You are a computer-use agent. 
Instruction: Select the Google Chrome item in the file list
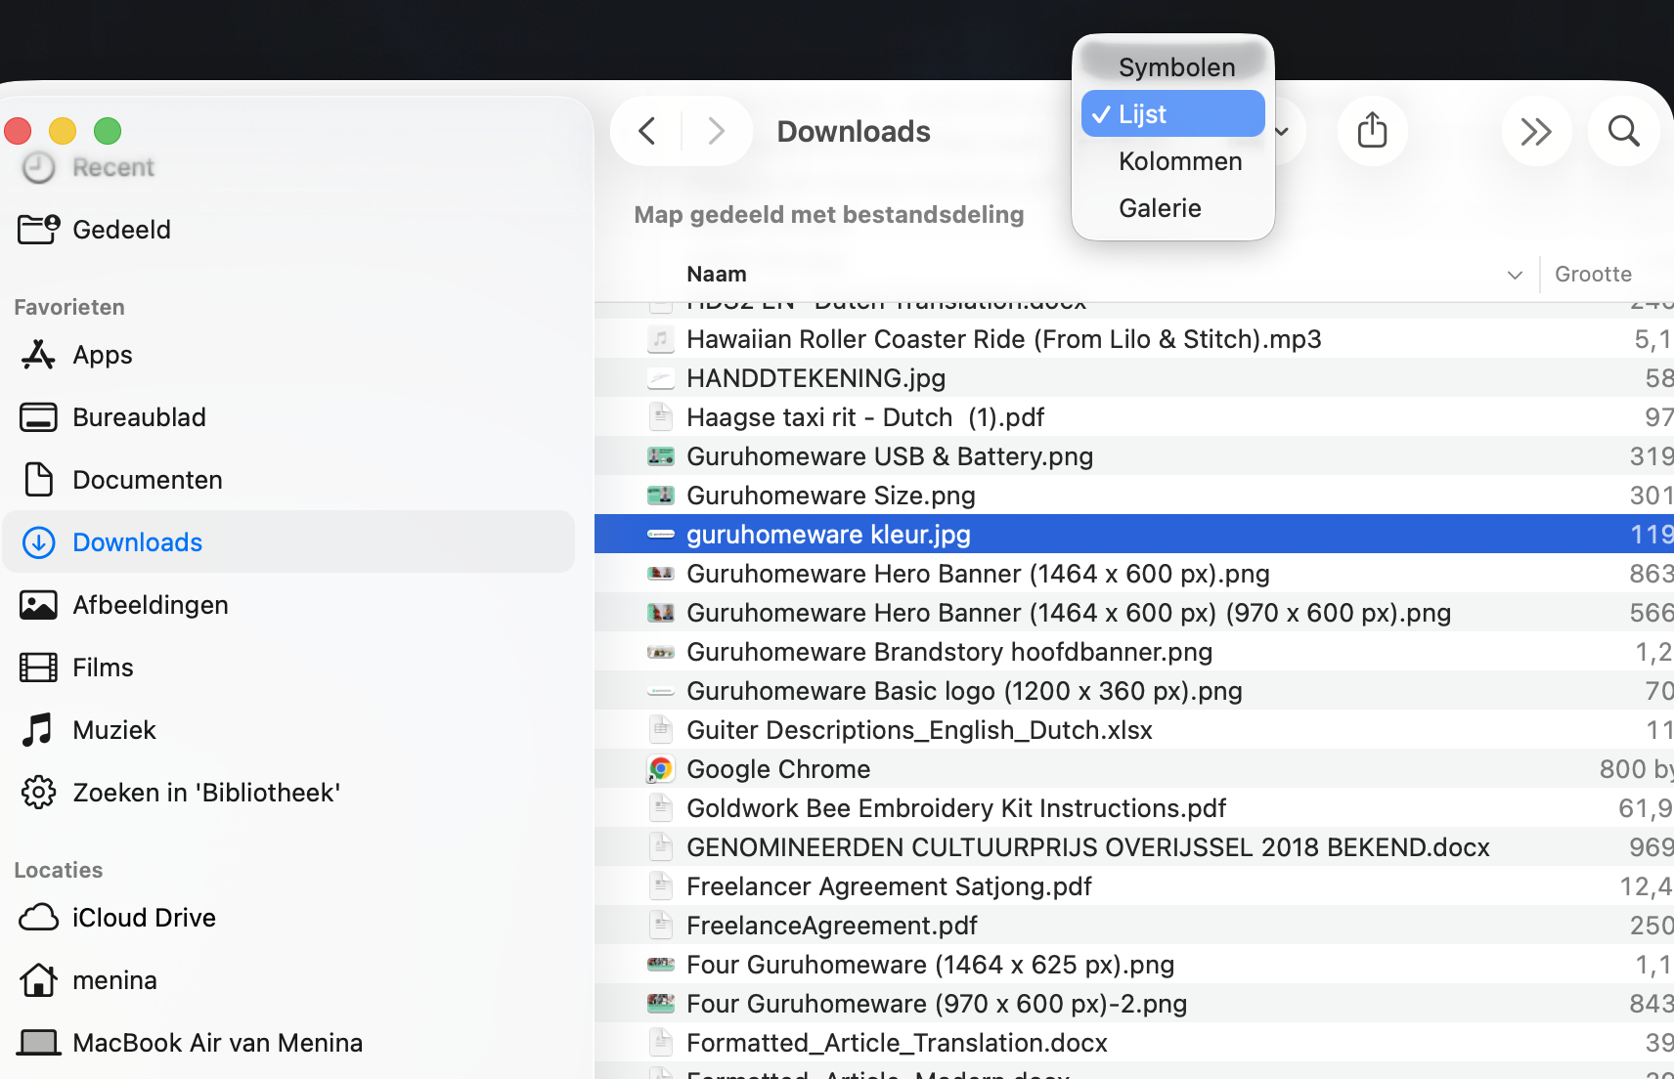coord(777,768)
